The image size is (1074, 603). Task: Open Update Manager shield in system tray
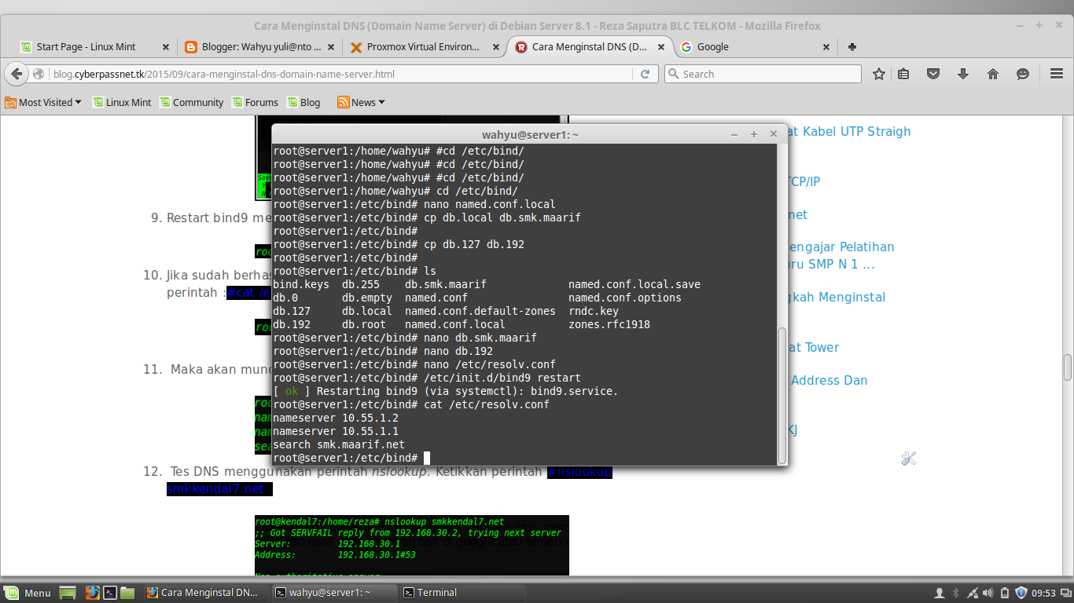pyautogui.click(x=1021, y=592)
